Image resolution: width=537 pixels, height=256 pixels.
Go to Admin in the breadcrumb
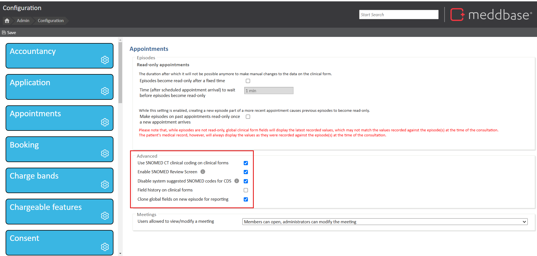[23, 21]
